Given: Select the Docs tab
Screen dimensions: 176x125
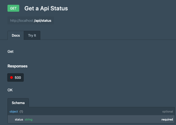Looking at the screenshot, I should [x=16, y=35].
